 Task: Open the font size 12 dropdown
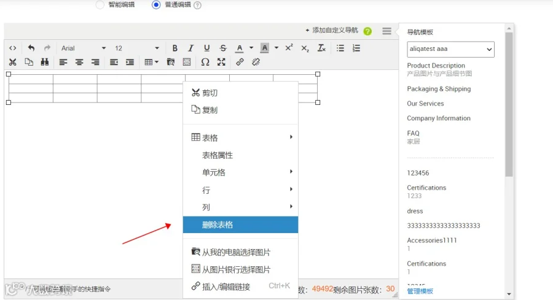(x=137, y=48)
